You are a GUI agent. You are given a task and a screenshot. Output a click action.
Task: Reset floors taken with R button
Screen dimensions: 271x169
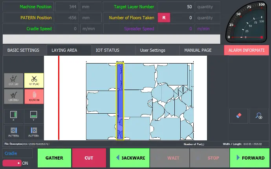(164, 18)
